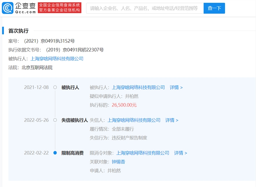Image resolution: width=256 pixels, height=187 pixels.
Task: Open company link in 限消令对象 row
Action: (143, 153)
